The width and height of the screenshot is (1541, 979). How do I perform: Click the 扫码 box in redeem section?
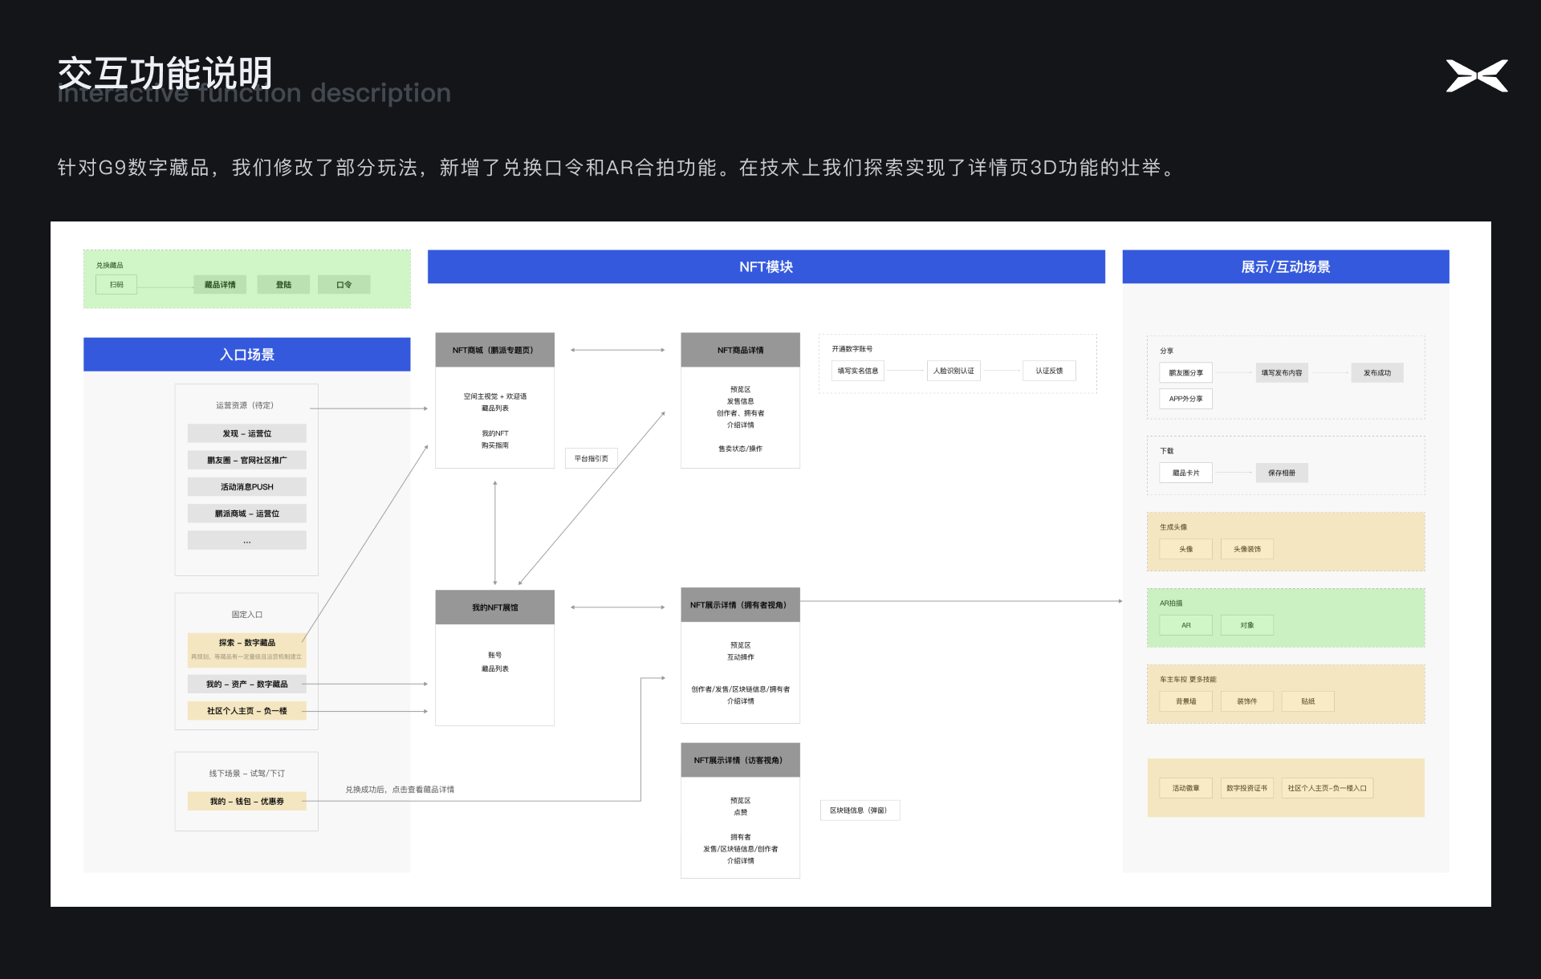[x=116, y=285]
